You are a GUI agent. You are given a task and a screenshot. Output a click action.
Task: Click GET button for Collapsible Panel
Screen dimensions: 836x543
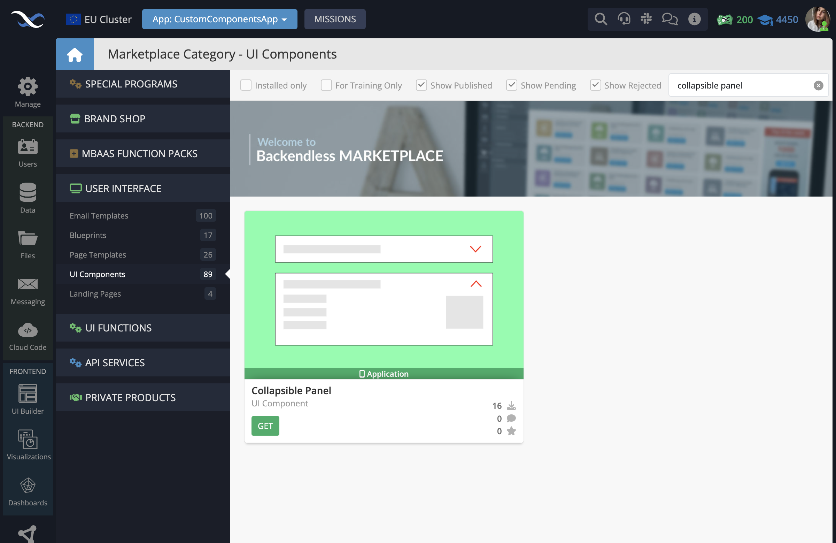pyautogui.click(x=265, y=426)
